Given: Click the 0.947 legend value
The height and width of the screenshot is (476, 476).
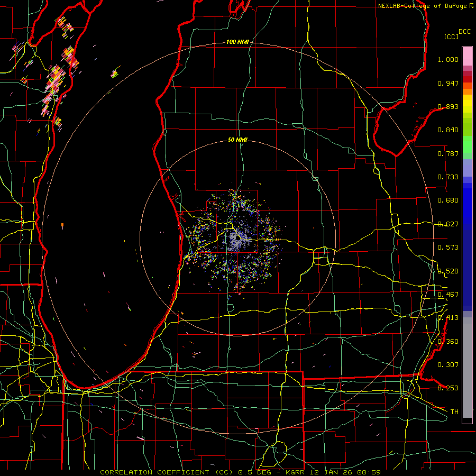Looking at the screenshot, I should (448, 83).
